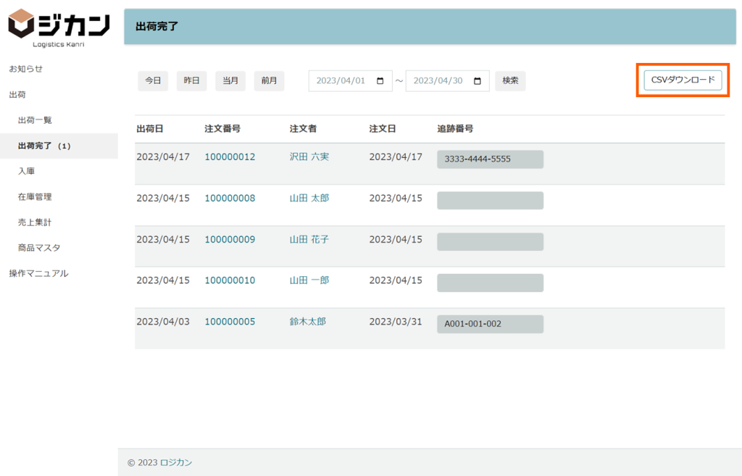Viewport: 742px width, 476px height.
Task: Open the 在庫管理 menu item
Action: click(35, 197)
